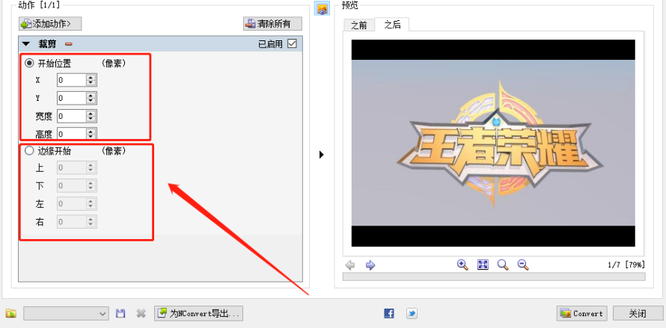This screenshot has width=666, height=328.
Task: Switch to the 之前 preview tab
Action: pos(359,25)
